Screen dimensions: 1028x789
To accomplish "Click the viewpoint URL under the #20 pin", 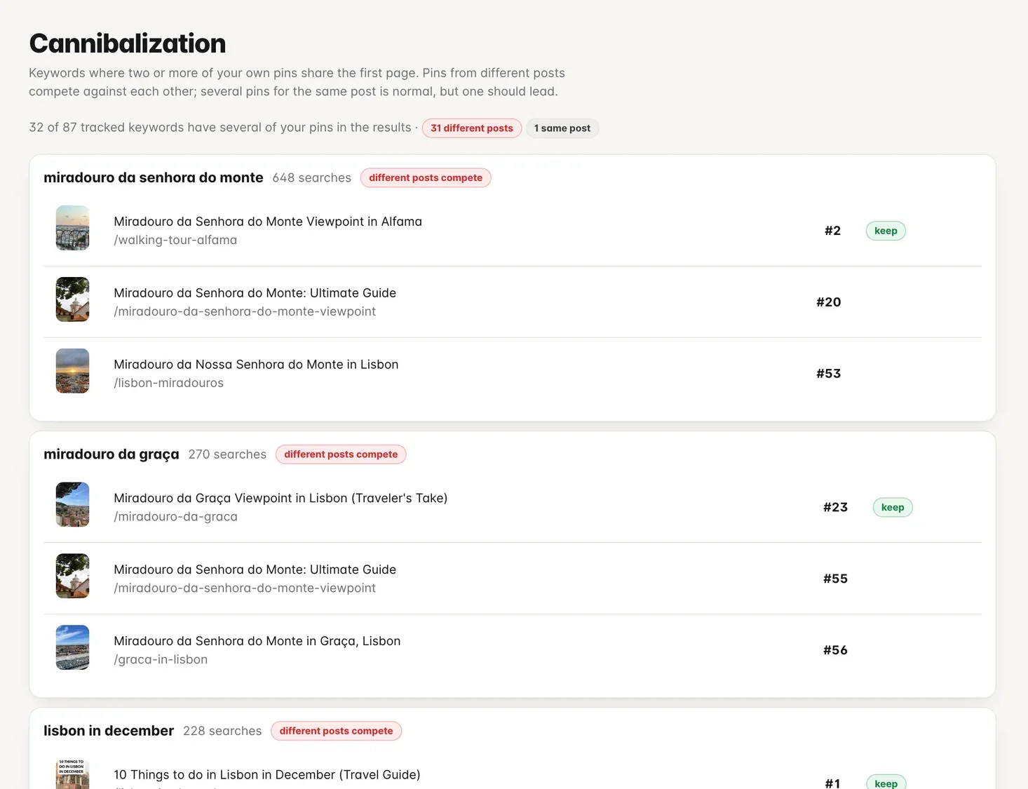I will (245, 311).
